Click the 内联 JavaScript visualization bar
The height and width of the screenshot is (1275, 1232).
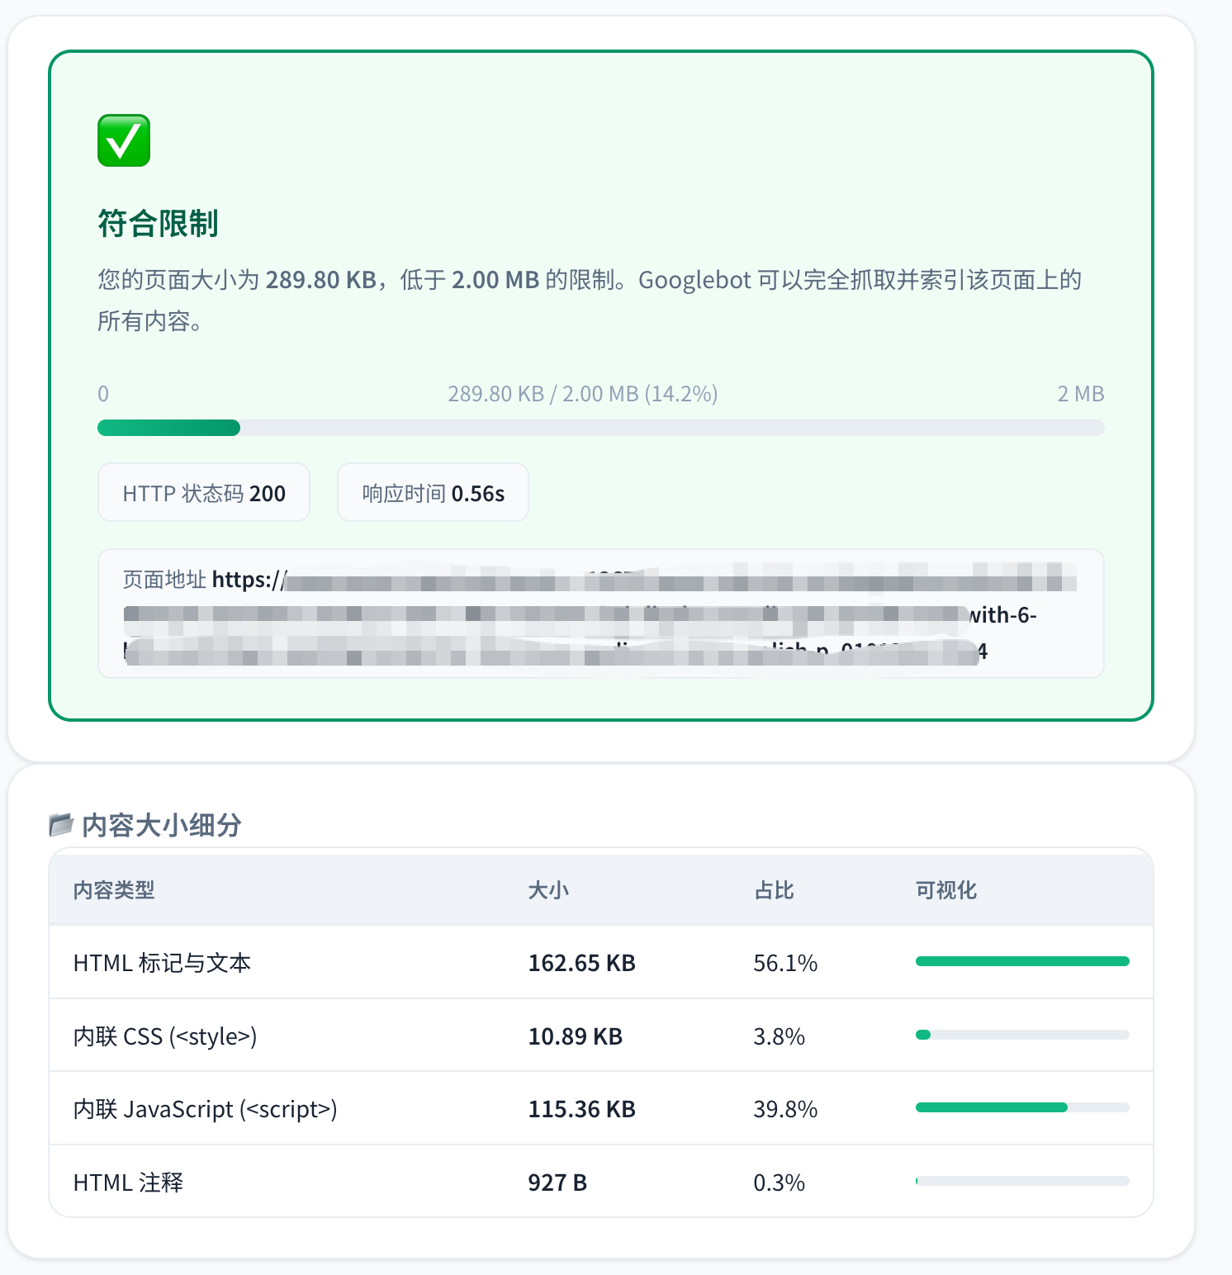tap(1021, 1107)
